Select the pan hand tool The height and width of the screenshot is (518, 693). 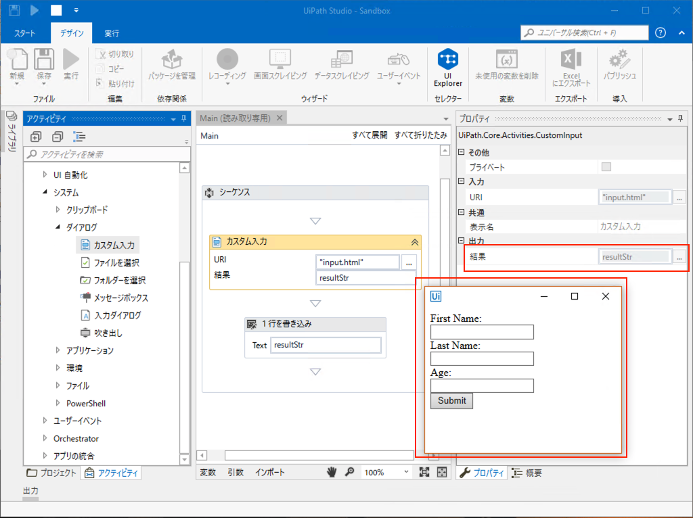pyautogui.click(x=332, y=472)
